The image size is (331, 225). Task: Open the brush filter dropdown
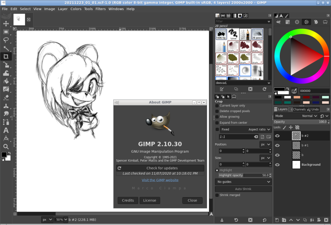[269, 21]
